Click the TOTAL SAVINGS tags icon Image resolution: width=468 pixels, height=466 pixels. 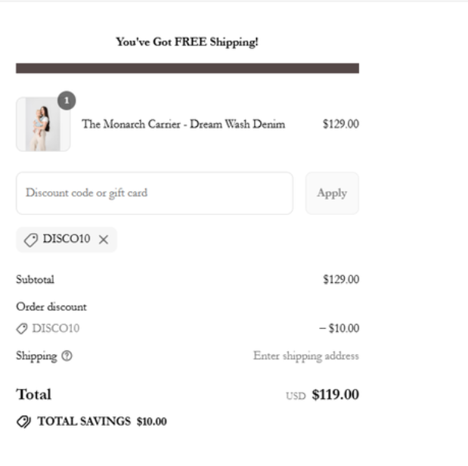pos(23,421)
